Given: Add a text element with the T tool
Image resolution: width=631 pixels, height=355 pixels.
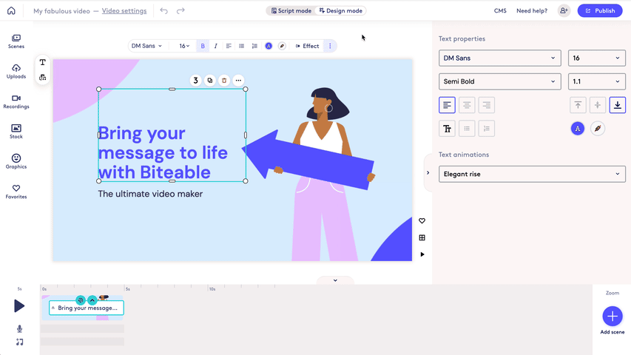Looking at the screenshot, I should click(43, 62).
